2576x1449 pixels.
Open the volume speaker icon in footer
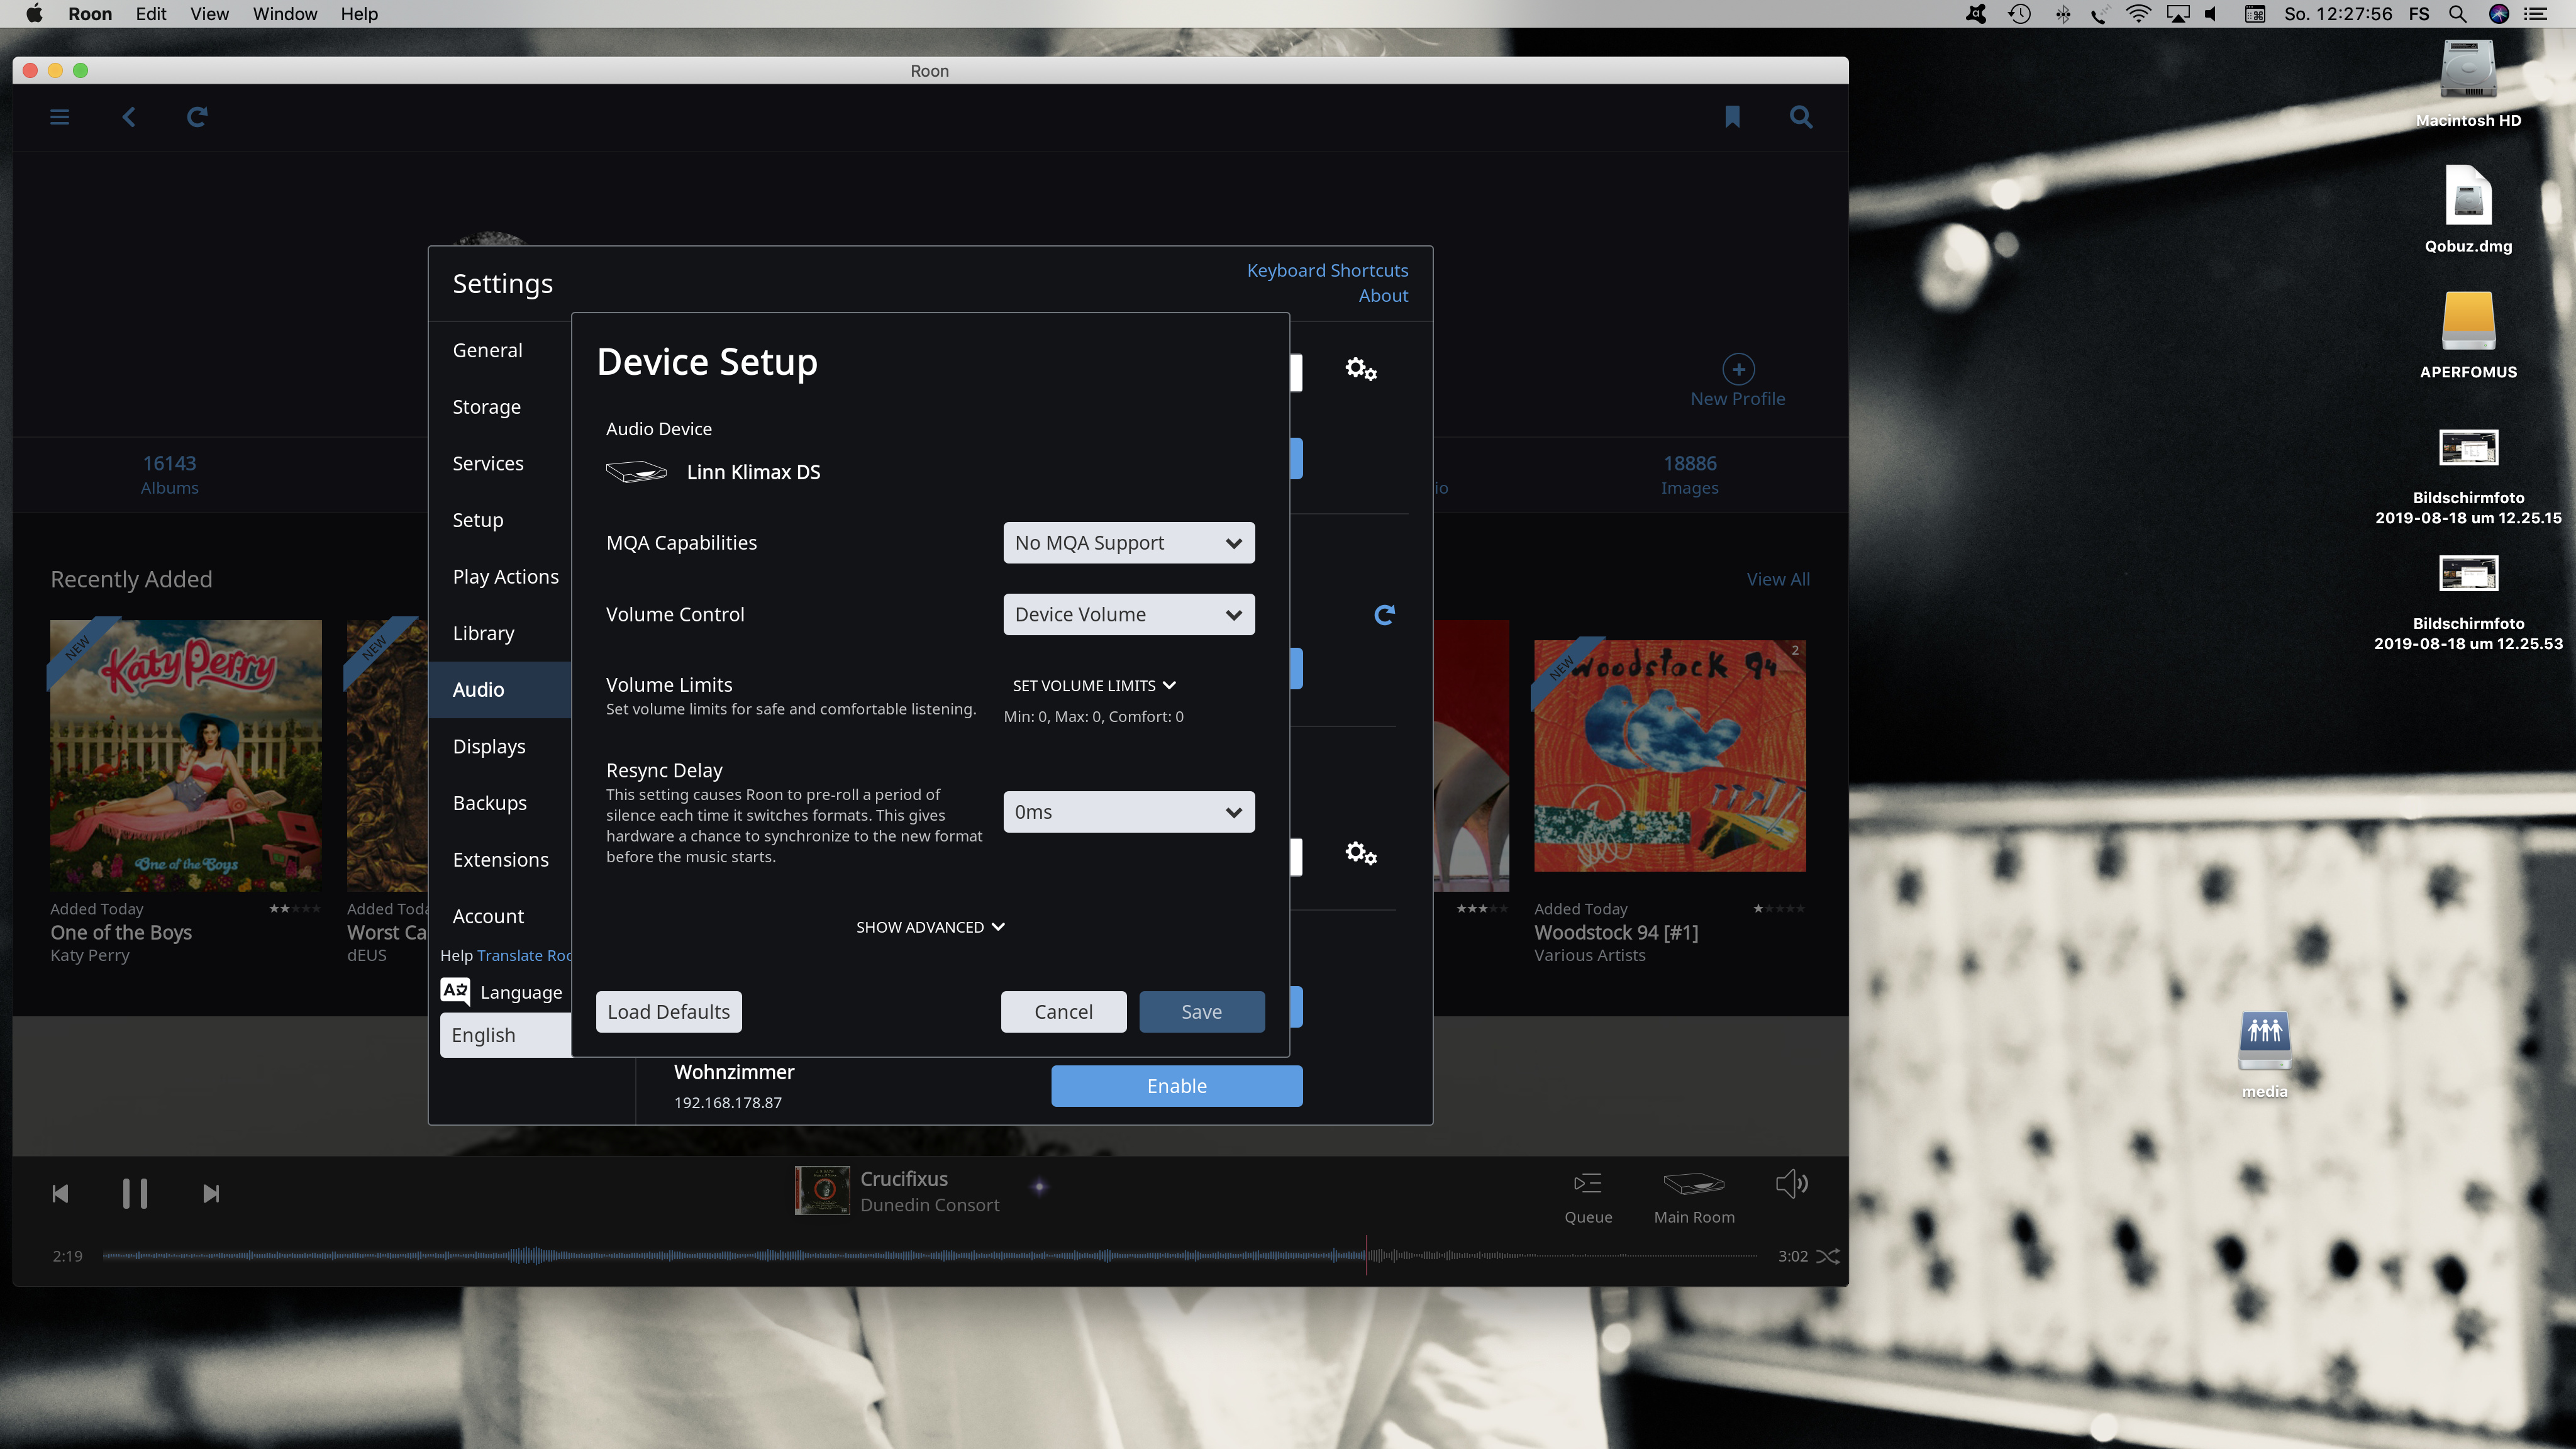coord(1791,1184)
